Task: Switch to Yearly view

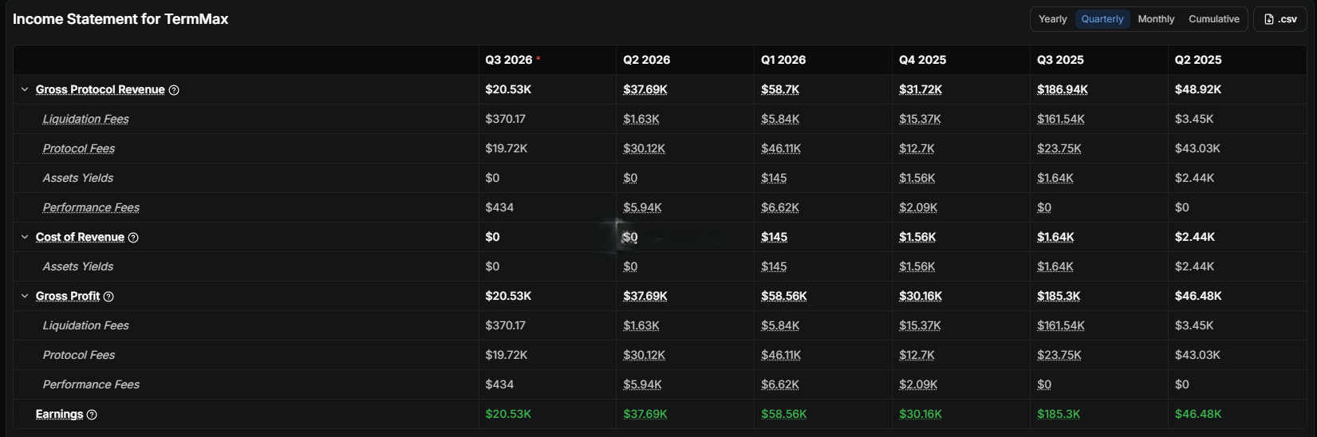Action: click(1052, 19)
